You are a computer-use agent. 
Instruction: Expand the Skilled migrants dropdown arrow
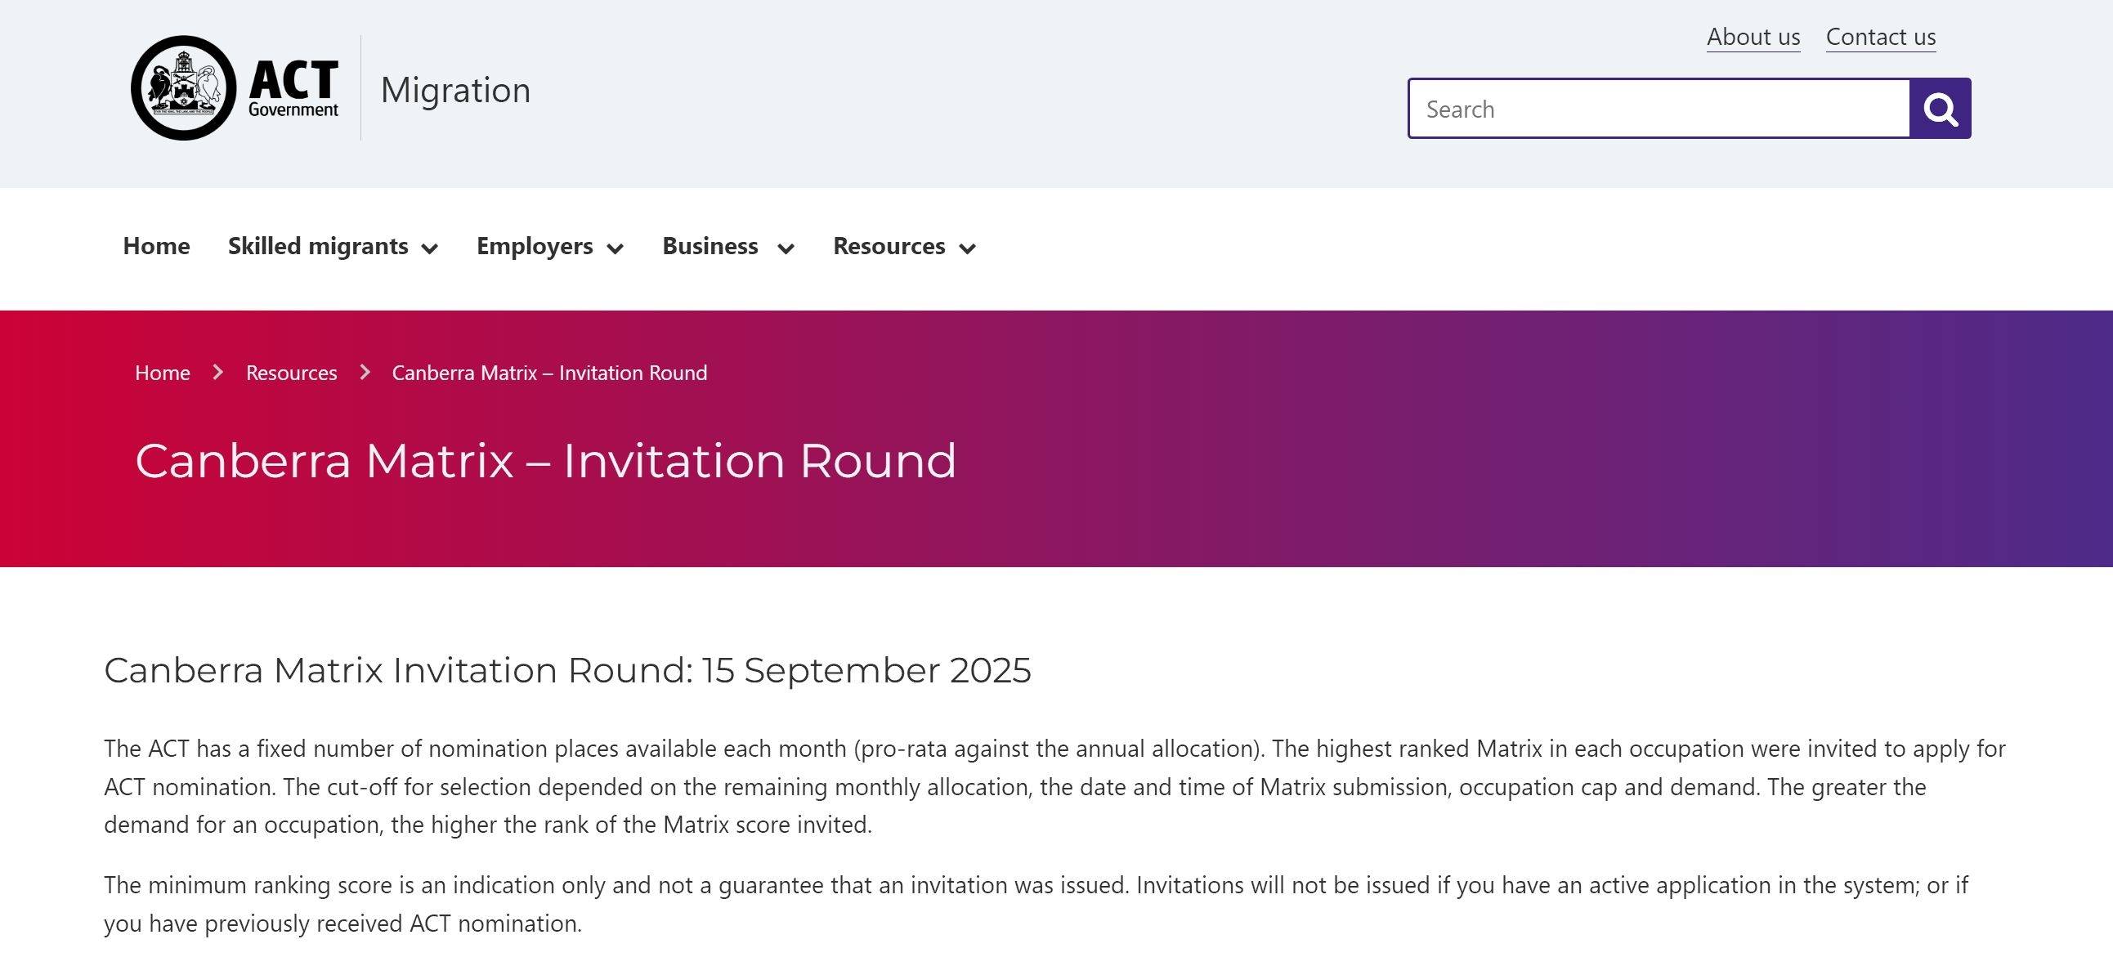point(430,248)
